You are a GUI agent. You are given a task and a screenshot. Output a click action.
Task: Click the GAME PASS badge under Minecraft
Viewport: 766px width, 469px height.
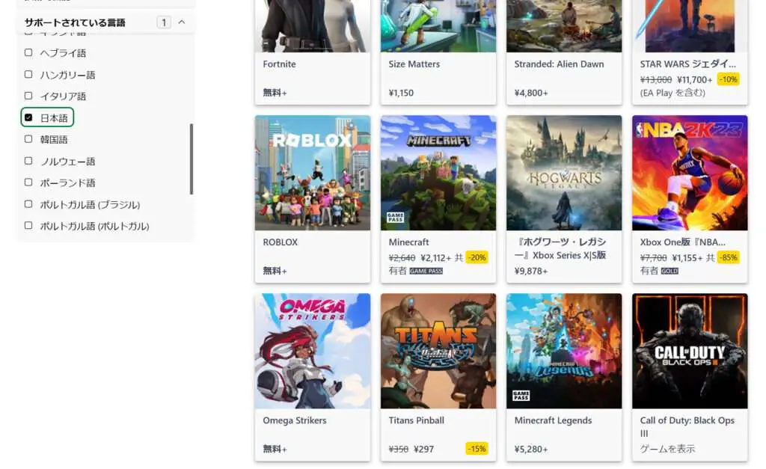coord(426,271)
